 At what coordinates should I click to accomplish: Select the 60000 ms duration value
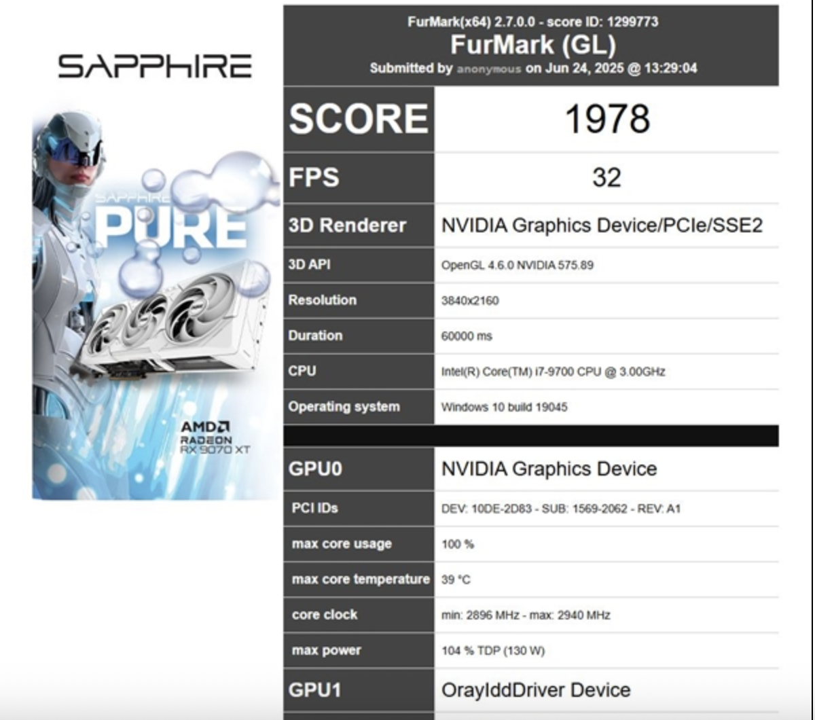click(467, 336)
